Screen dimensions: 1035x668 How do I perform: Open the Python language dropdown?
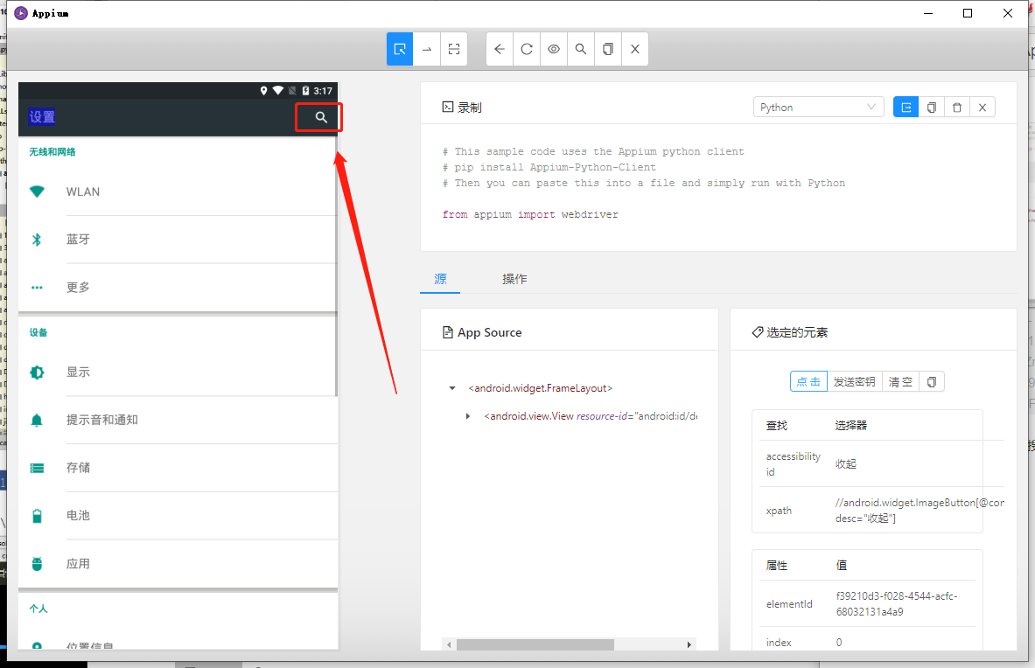tap(819, 107)
